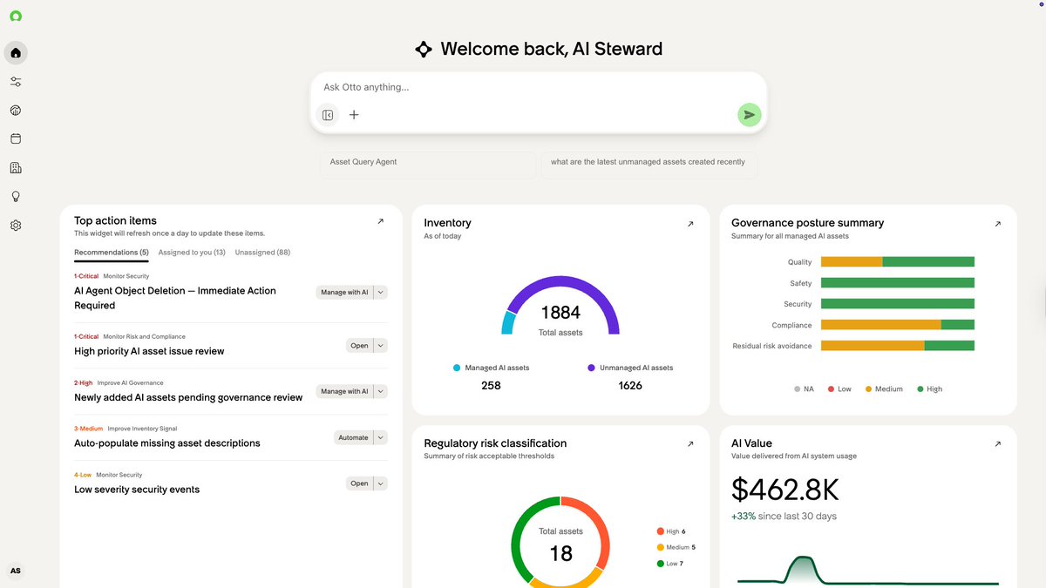This screenshot has width=1046, height=588.
Task: Click Manage with AI for Agent Object Deletion
Action: pos(344,293)
